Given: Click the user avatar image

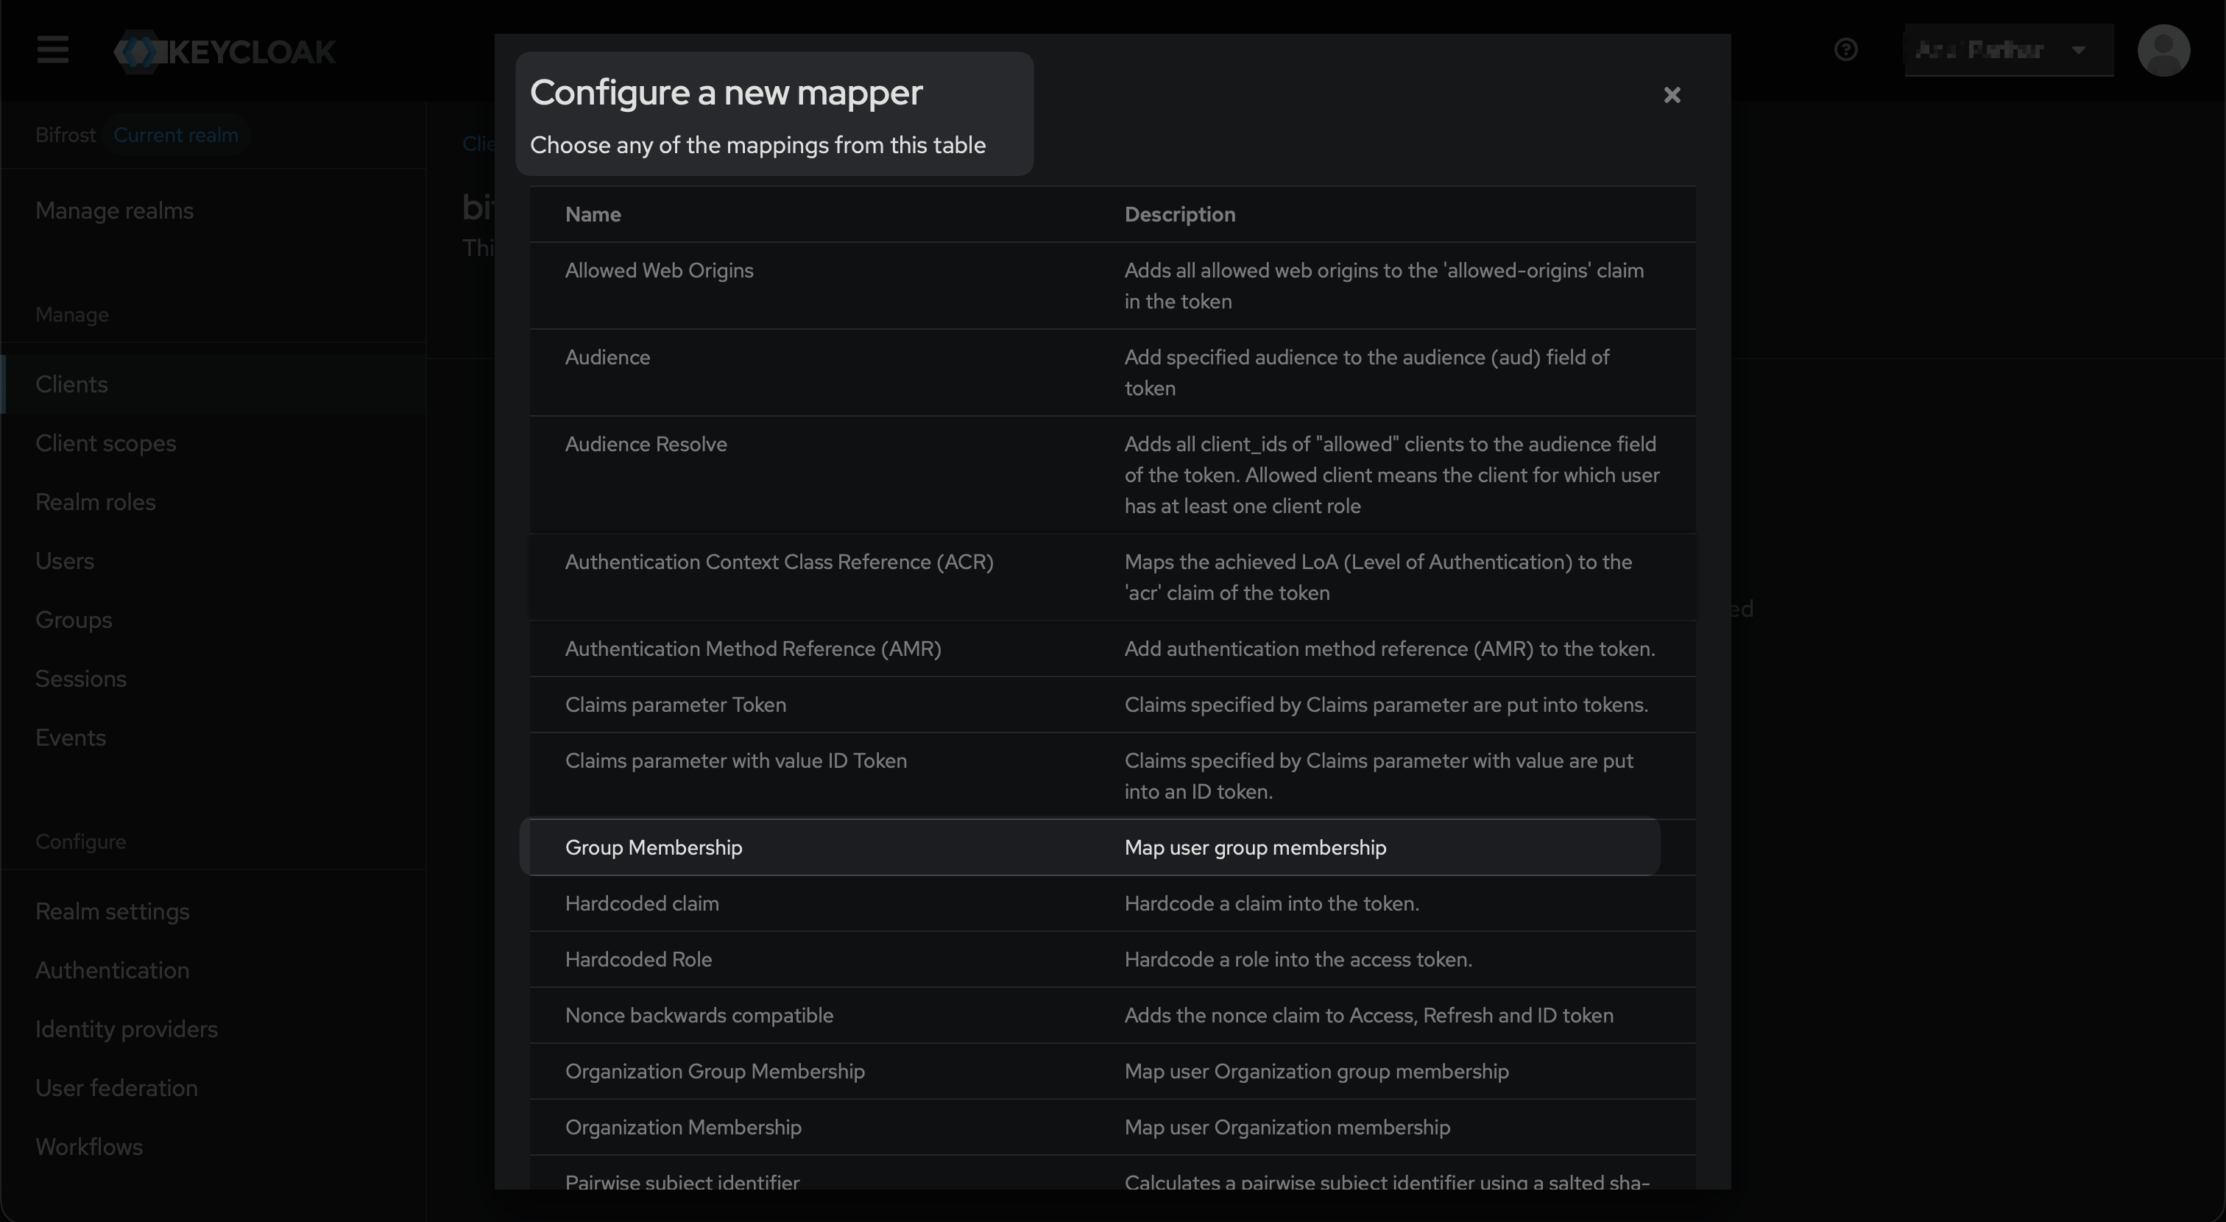Looking at the screenshot, I should [x=2163, y=50].
